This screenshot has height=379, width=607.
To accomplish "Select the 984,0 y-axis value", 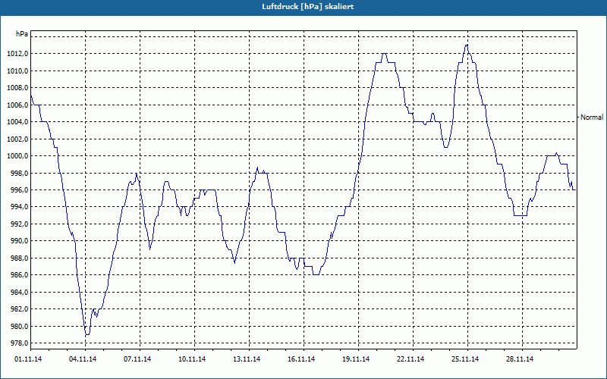I will (x=20, y=292).
